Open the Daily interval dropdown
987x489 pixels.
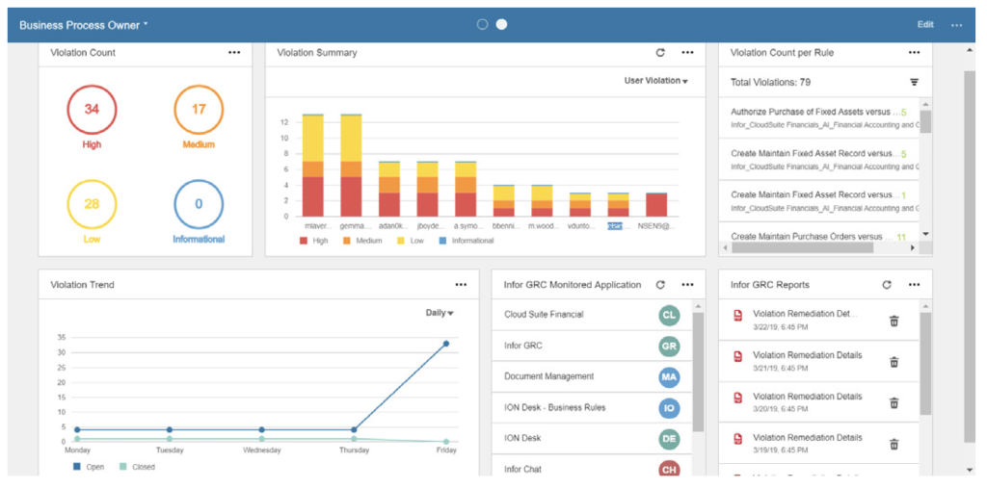440,313
